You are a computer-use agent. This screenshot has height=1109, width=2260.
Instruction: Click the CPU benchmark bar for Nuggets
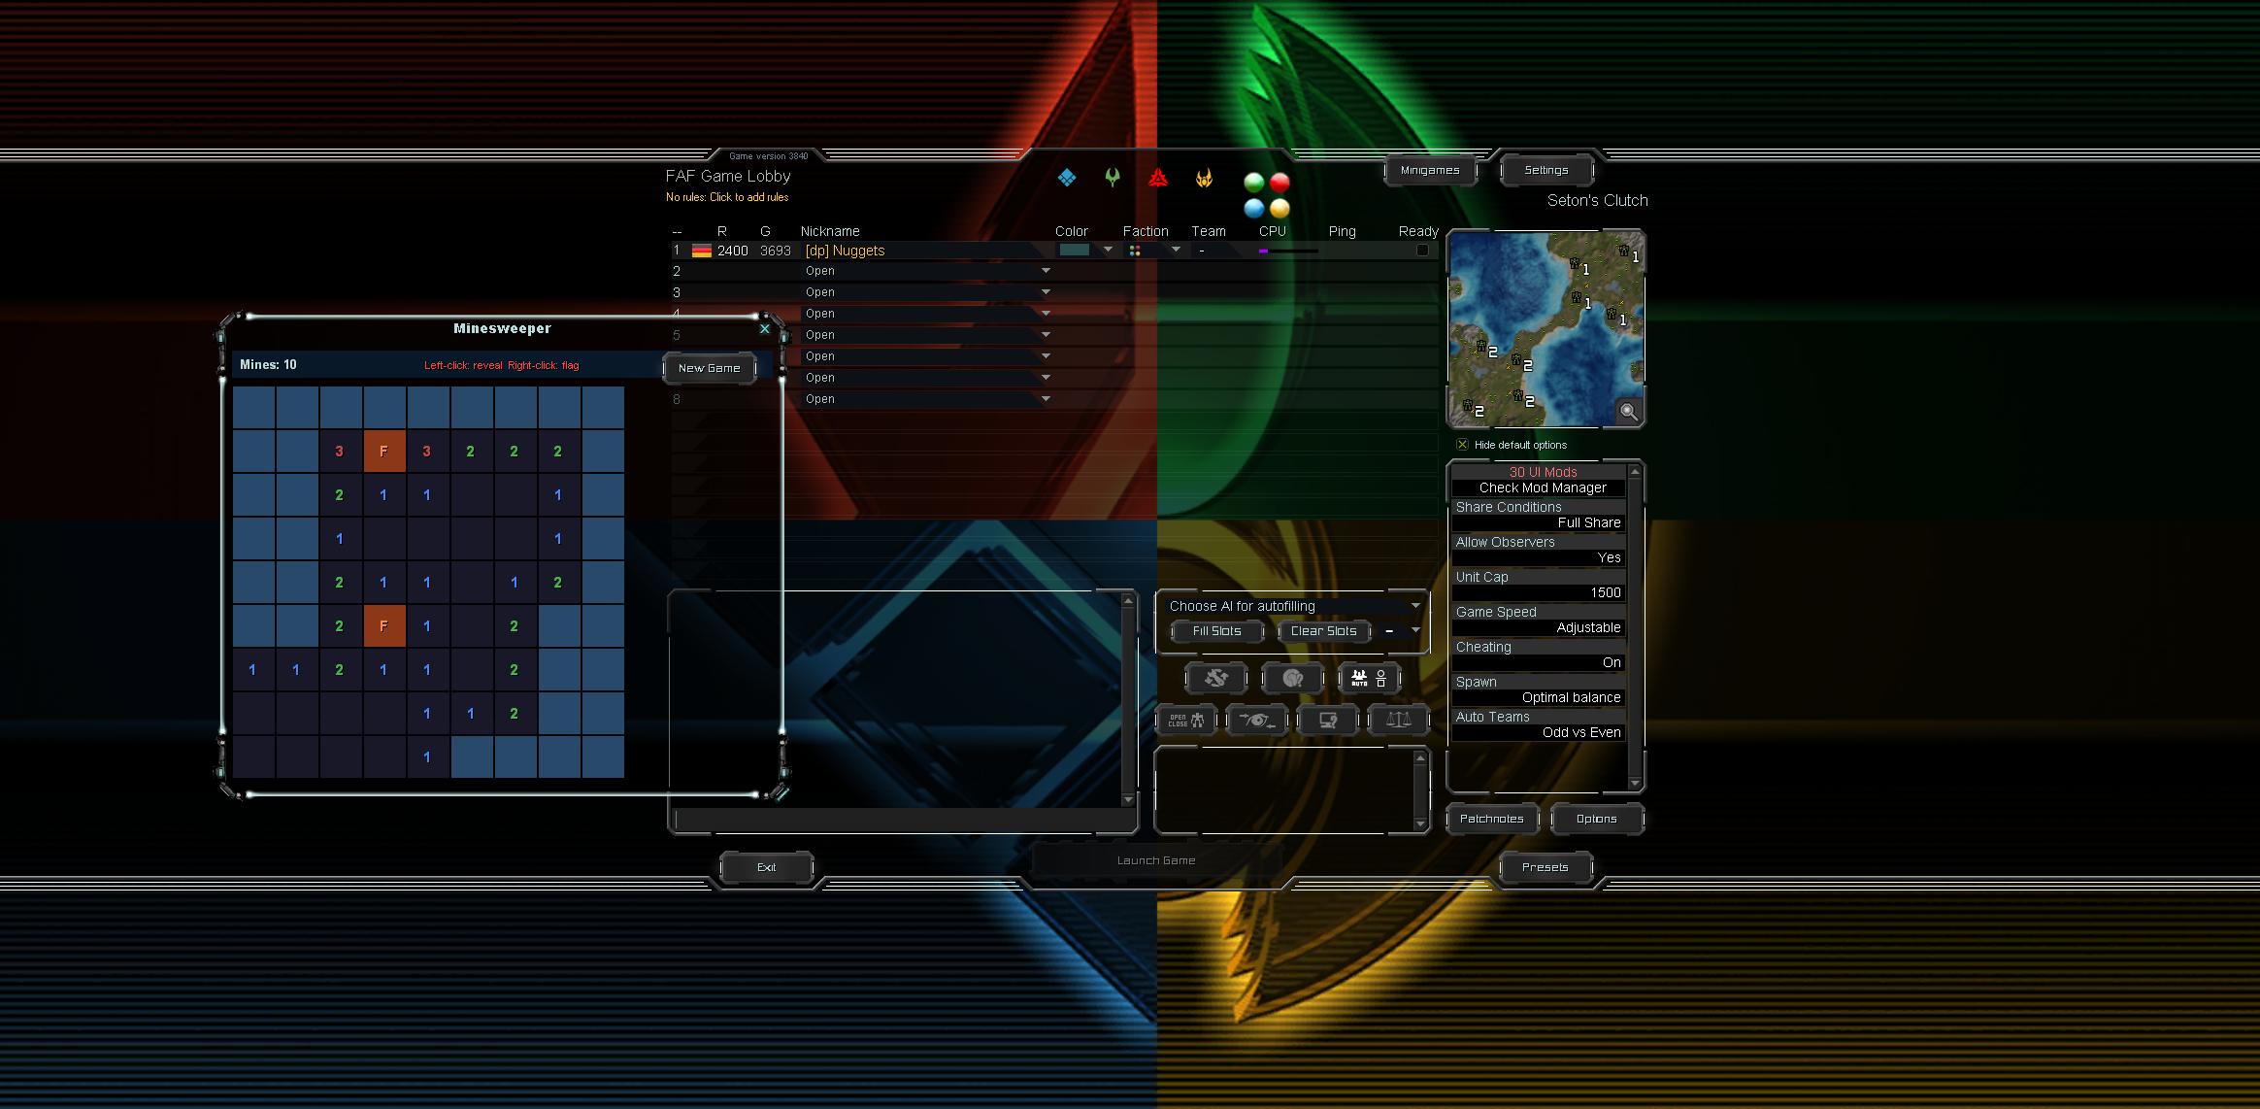point(1288,251)
